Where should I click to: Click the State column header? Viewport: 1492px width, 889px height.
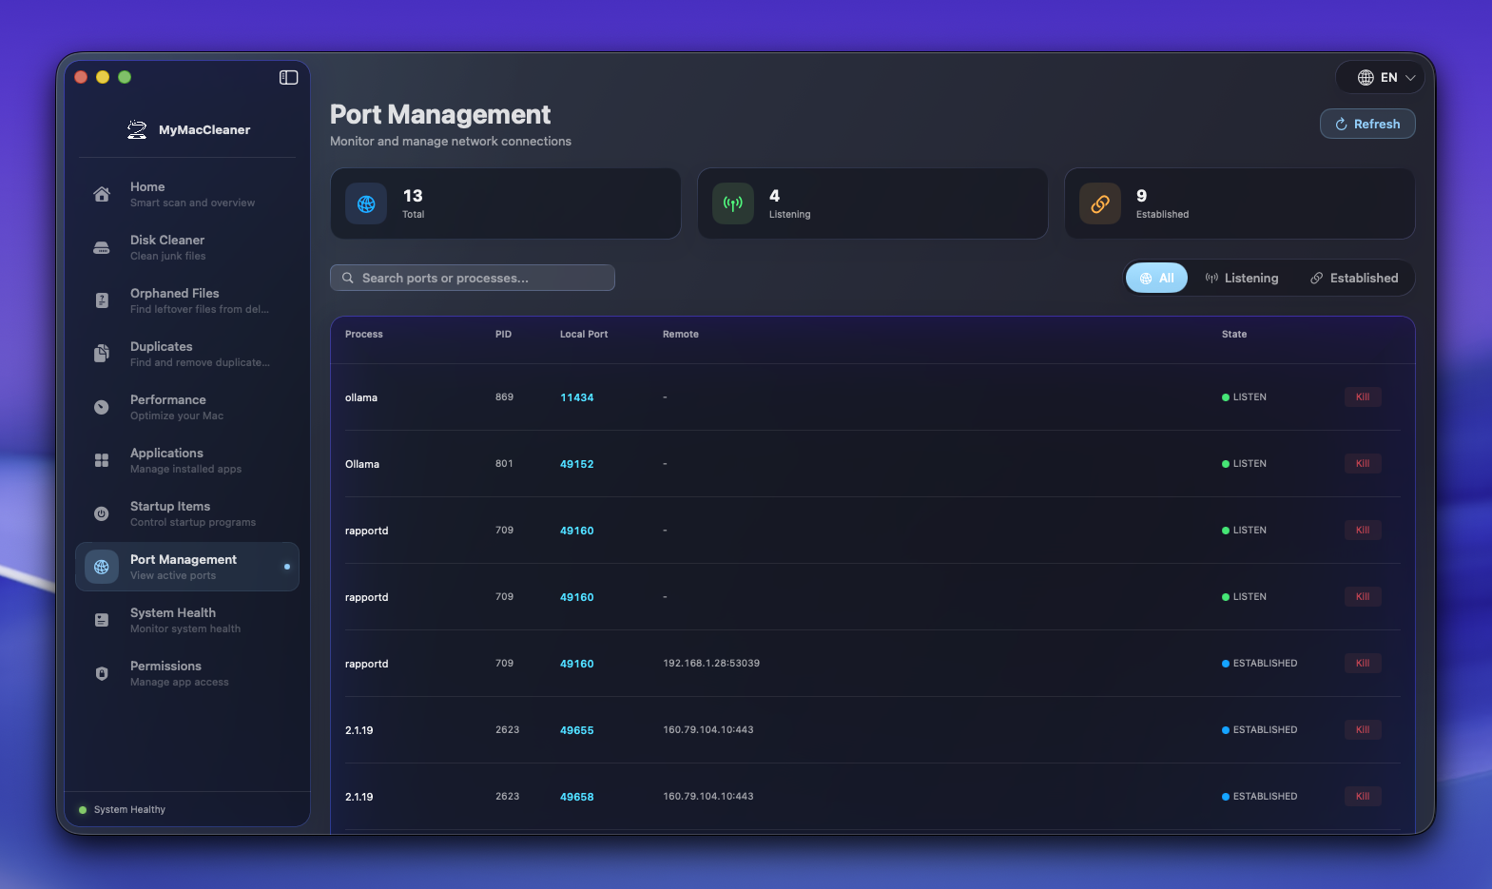[1234, 334]
